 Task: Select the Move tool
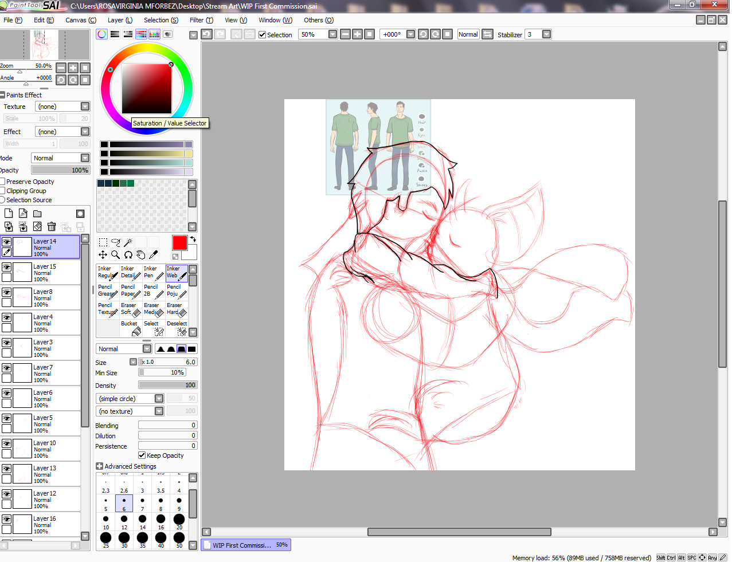pyautogui.click(x=103, y=255)
